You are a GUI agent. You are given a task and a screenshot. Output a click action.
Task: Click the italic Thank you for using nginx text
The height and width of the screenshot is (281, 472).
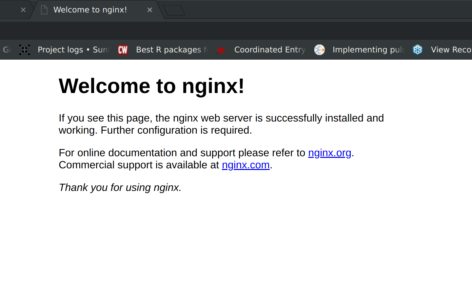pos(120,188)
